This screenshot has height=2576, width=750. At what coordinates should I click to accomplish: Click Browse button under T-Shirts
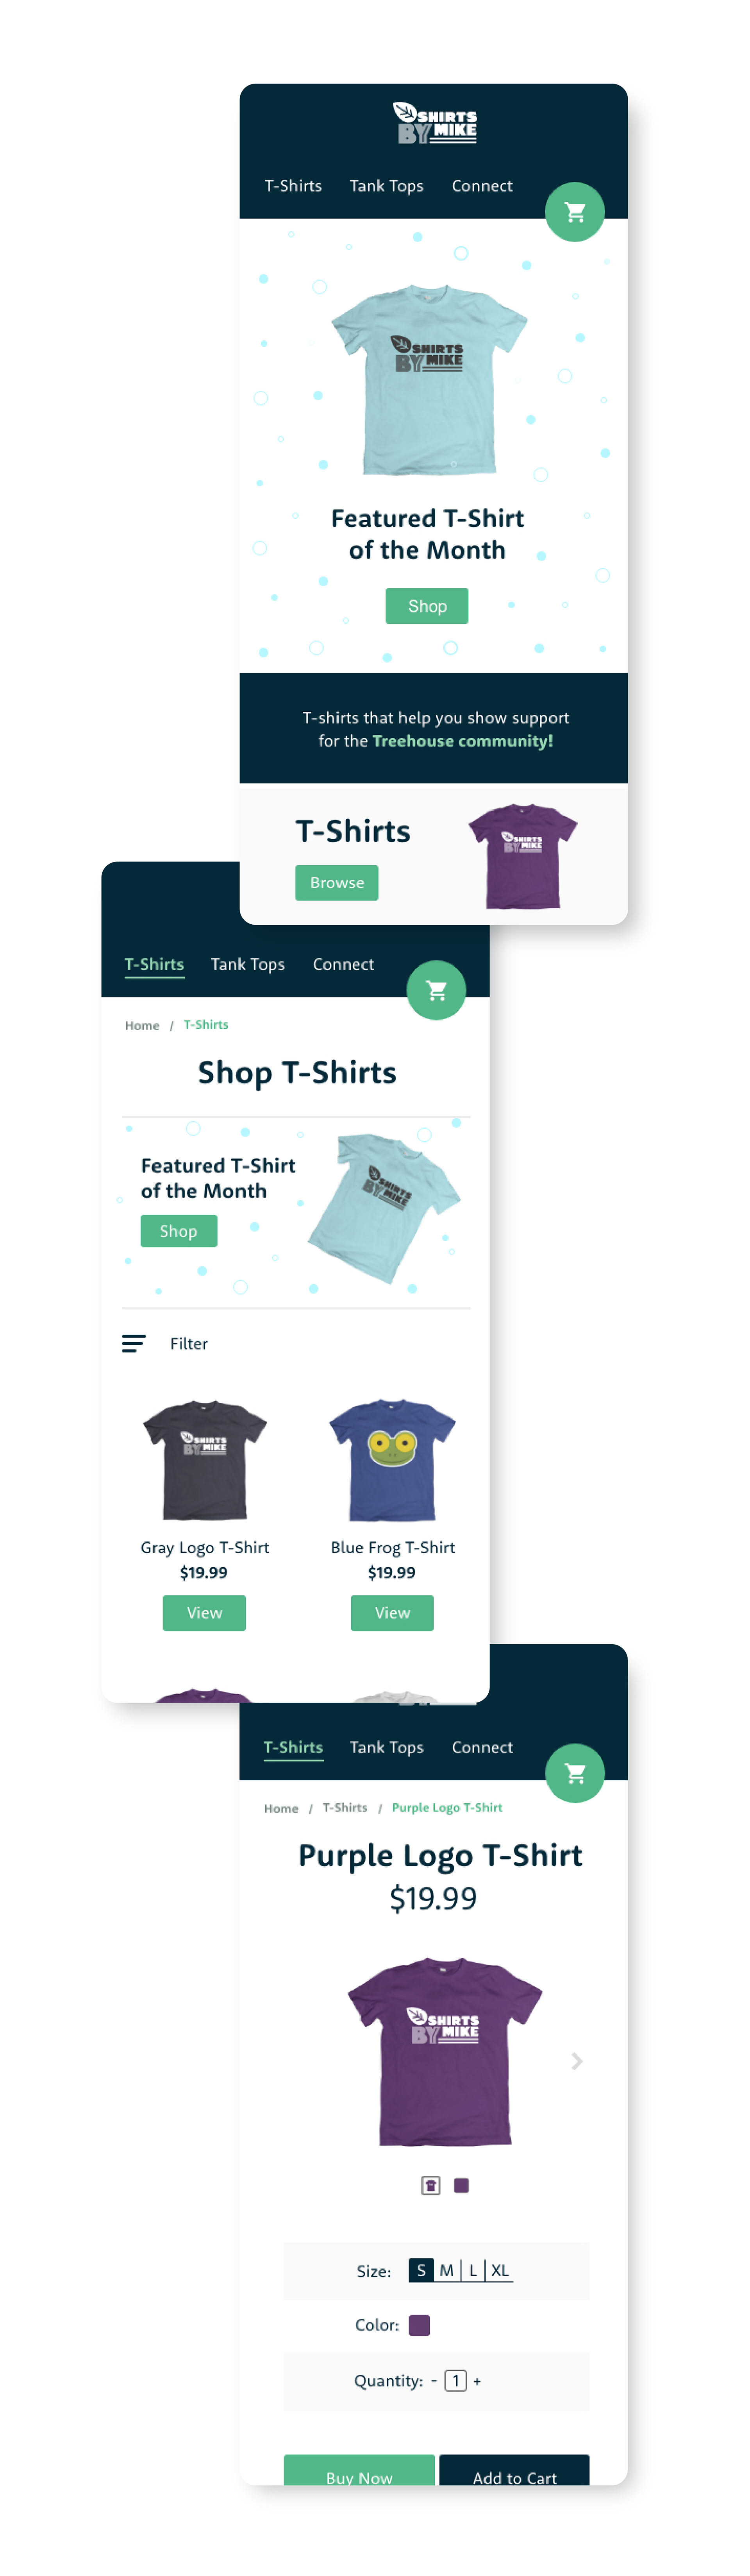(x=337, y=883)
